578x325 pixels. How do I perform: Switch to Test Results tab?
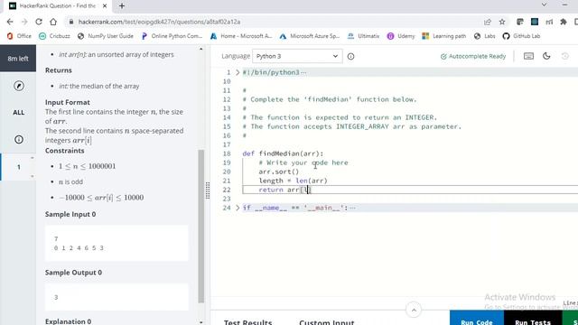coord(247,321)
